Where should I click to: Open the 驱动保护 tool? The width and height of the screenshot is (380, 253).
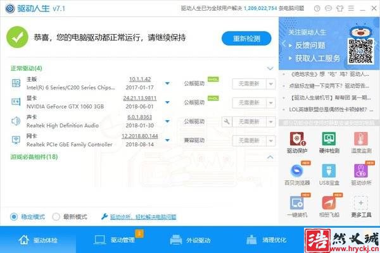click(x=297, y=142)
